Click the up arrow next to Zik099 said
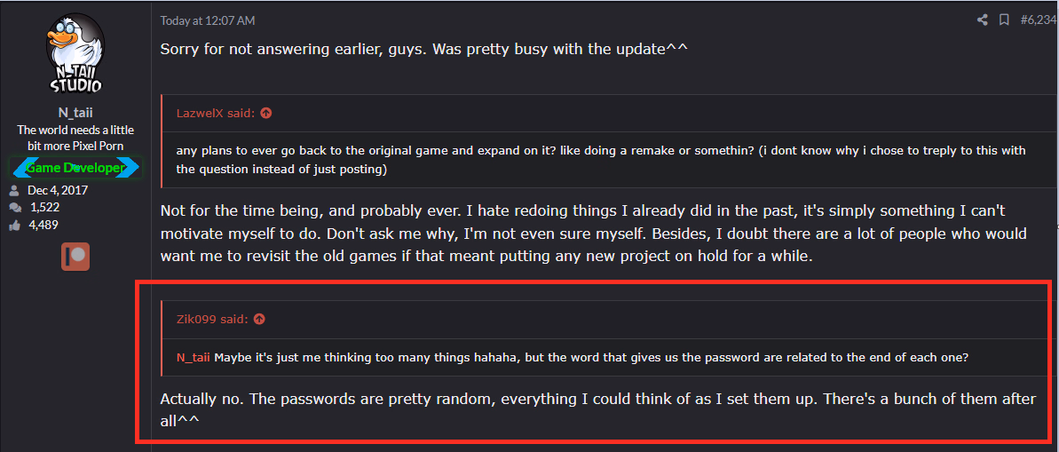Screen dimensions: 1059x452 259,319
